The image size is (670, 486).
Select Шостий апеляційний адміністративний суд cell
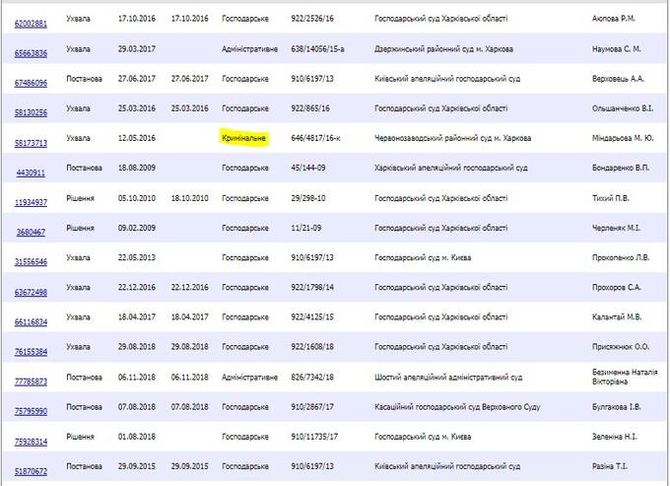click(x=448, y=376)
